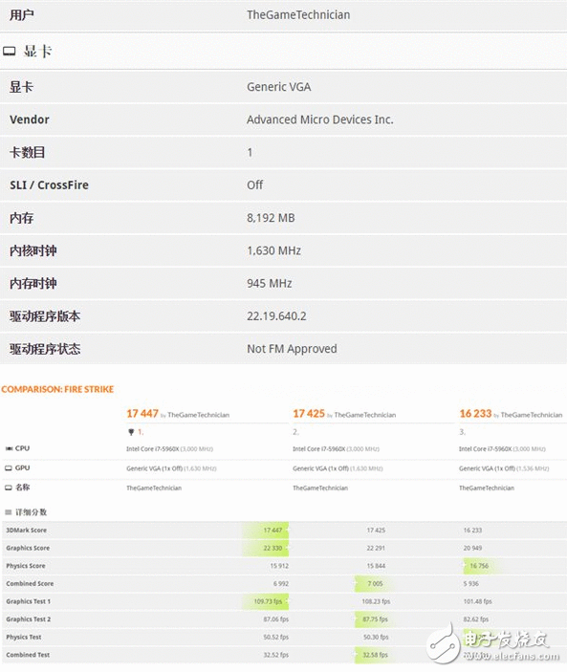Image resolution: width=567 pixels, height=672 pixels.
Task: Select Generic VGA value in 显卡 row
Action: (x=278, y=87)
